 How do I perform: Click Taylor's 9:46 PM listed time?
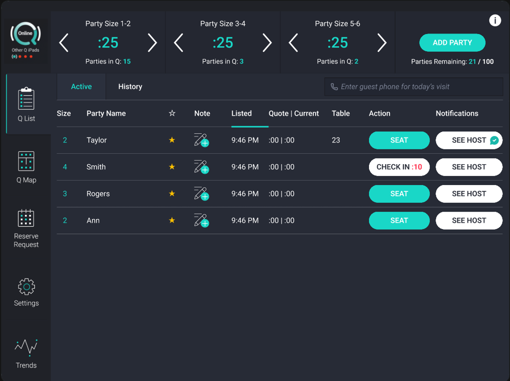[245, 140]
